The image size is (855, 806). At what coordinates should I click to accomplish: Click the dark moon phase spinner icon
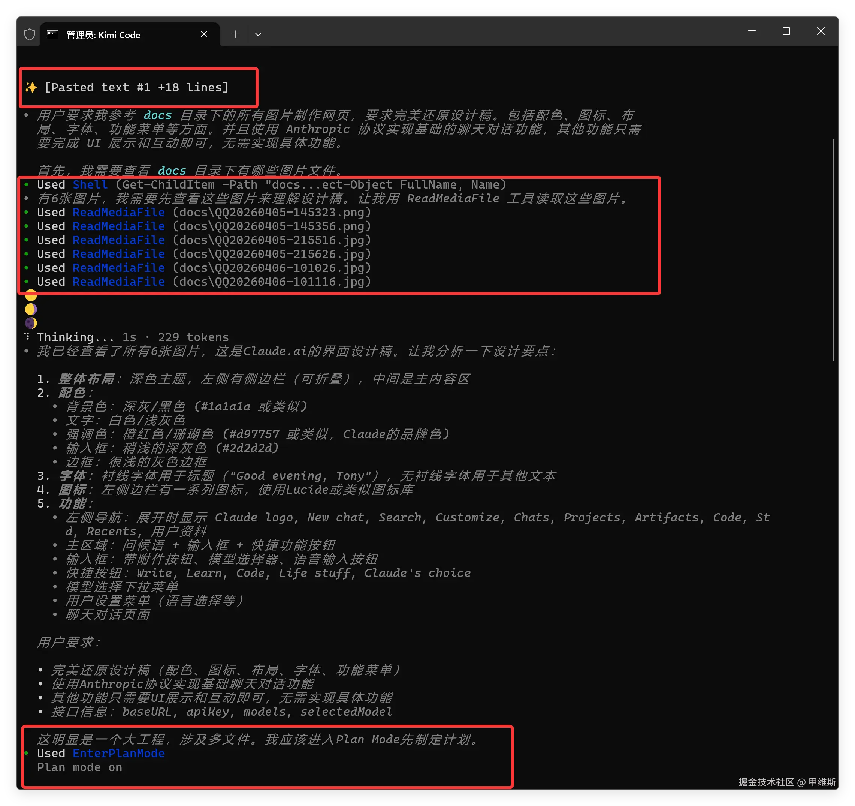31,323
